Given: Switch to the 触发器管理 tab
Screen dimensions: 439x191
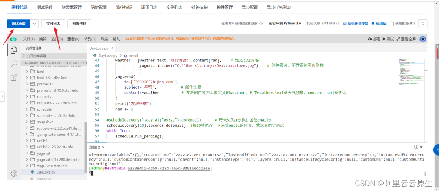Looking at the screenshot, I should click(72, 7).
